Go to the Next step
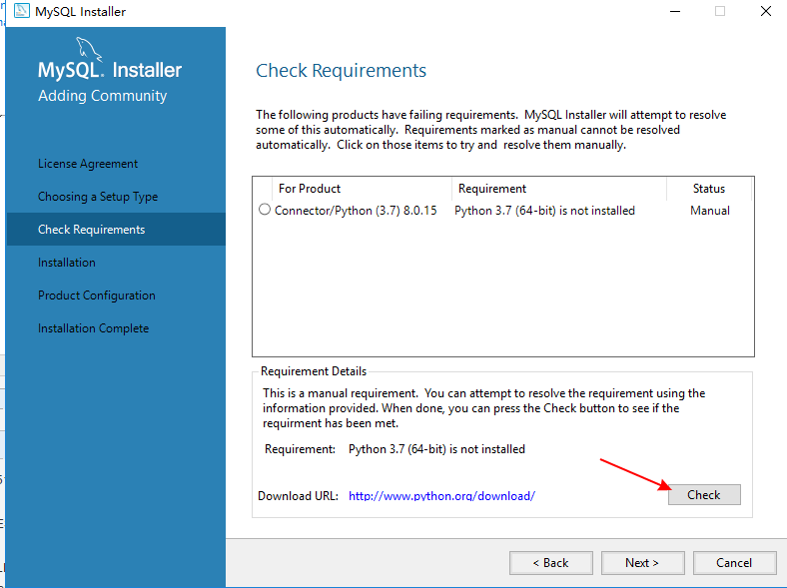 (x=642, y=563)
